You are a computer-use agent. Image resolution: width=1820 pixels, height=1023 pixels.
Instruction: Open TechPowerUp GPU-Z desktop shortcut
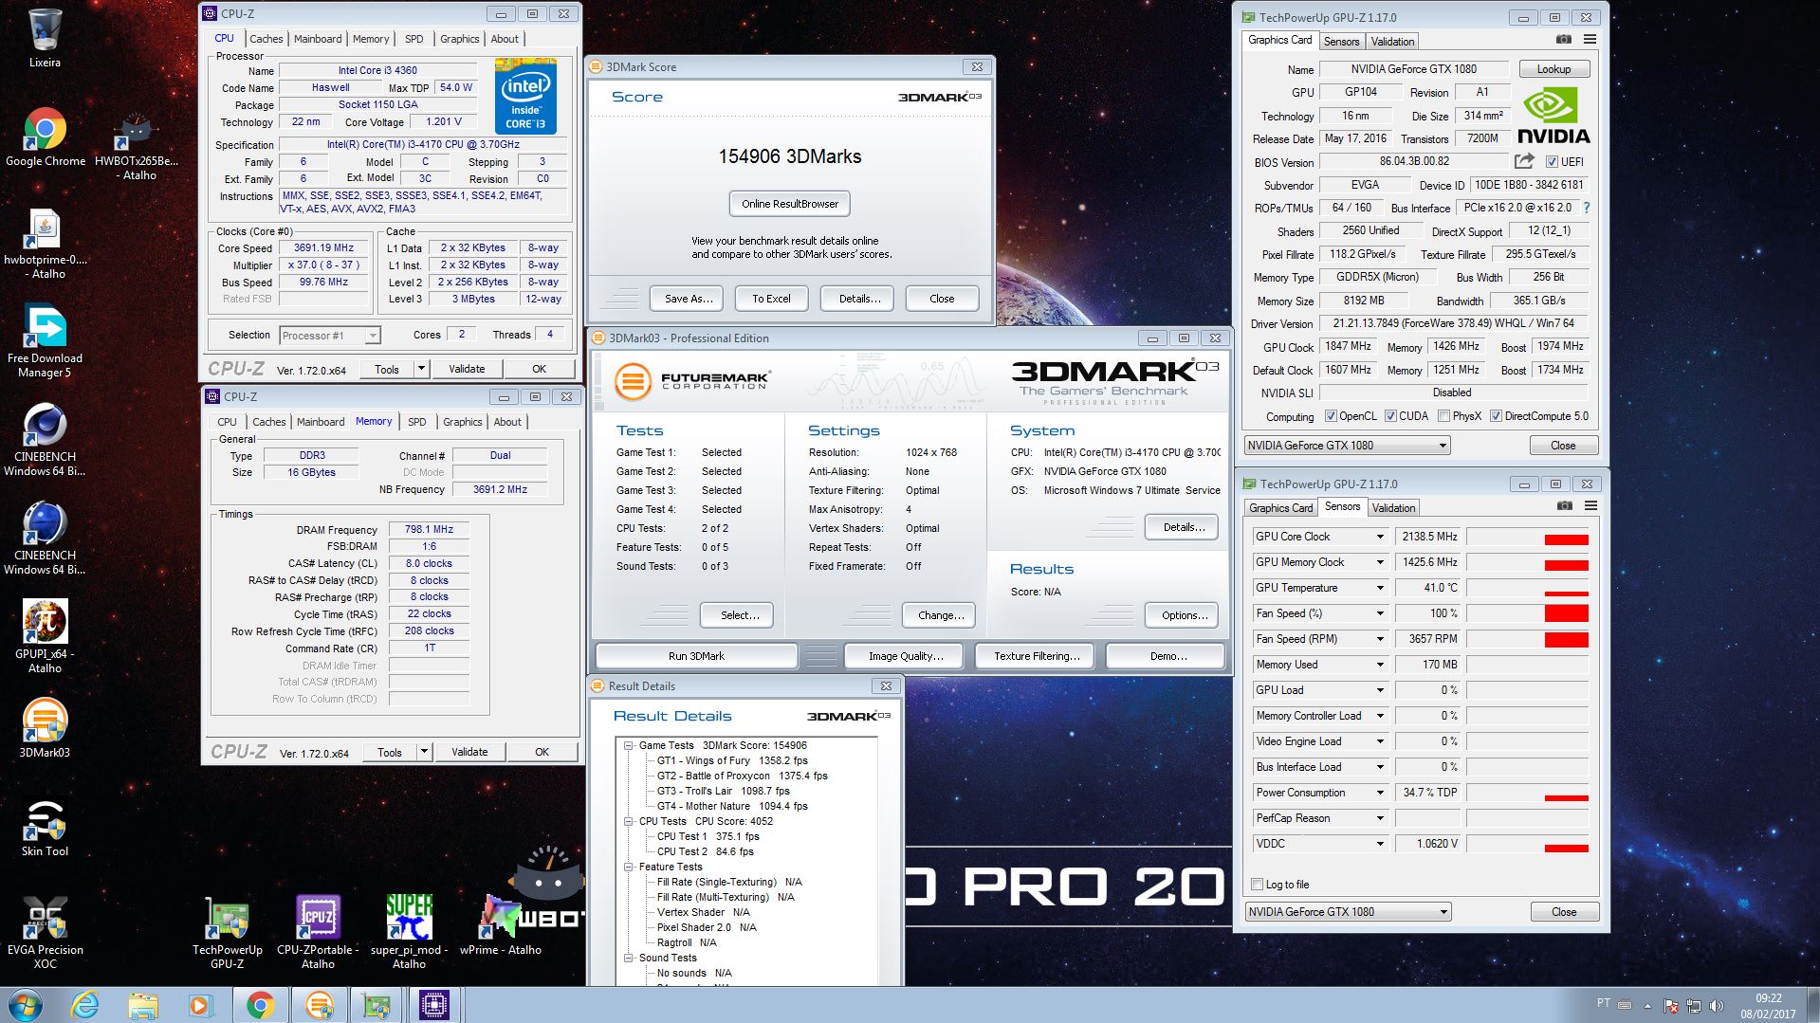click(x=228, y=933)
